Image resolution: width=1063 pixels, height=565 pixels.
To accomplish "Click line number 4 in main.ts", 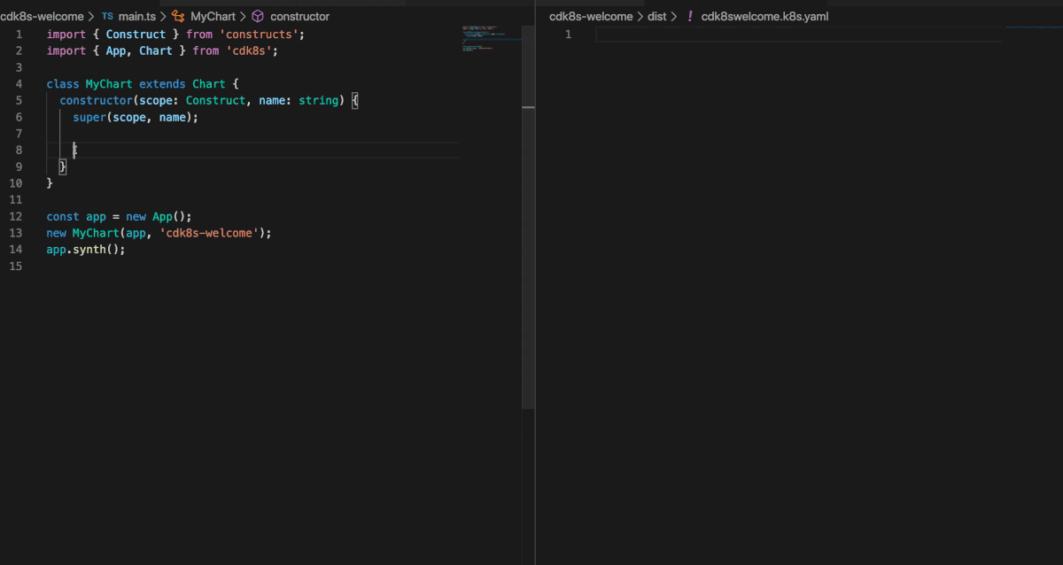I will point(19,83).
